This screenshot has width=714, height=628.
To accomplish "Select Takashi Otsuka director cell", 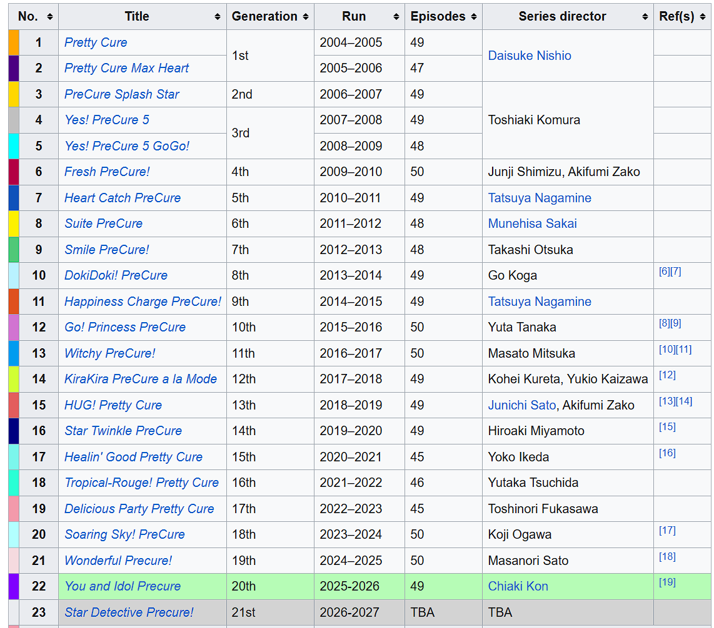I will pos(568,250).
